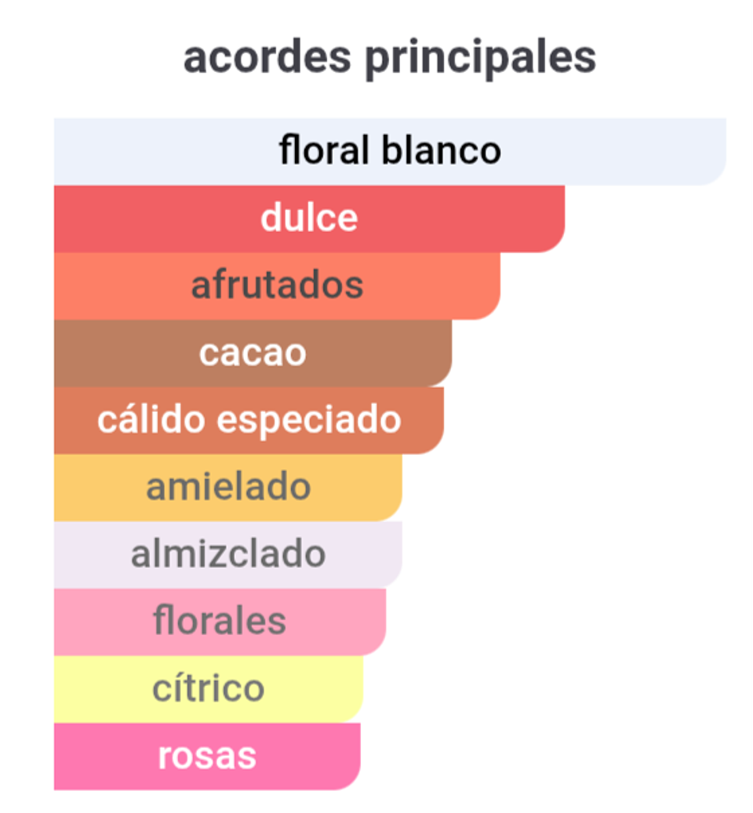This screenshot has width=753, height=813.
Task: Open the 'amielado' text label
Action: 228,487
